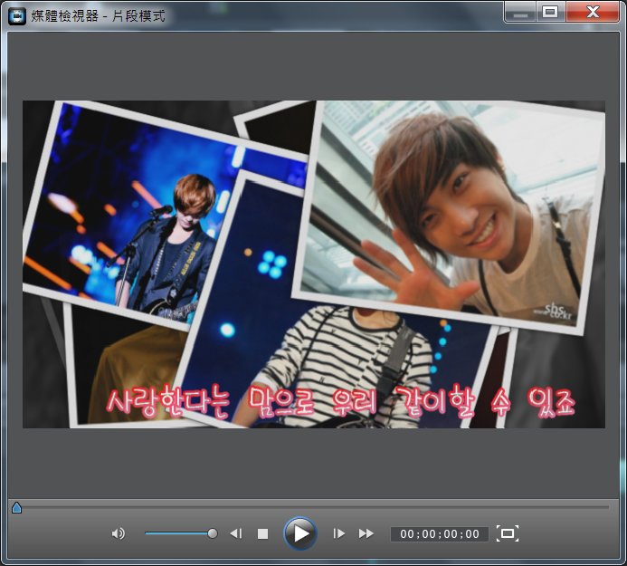Maximize the media viewer window
This screenshot has width=627, height=566.
(x=550, y=12)
